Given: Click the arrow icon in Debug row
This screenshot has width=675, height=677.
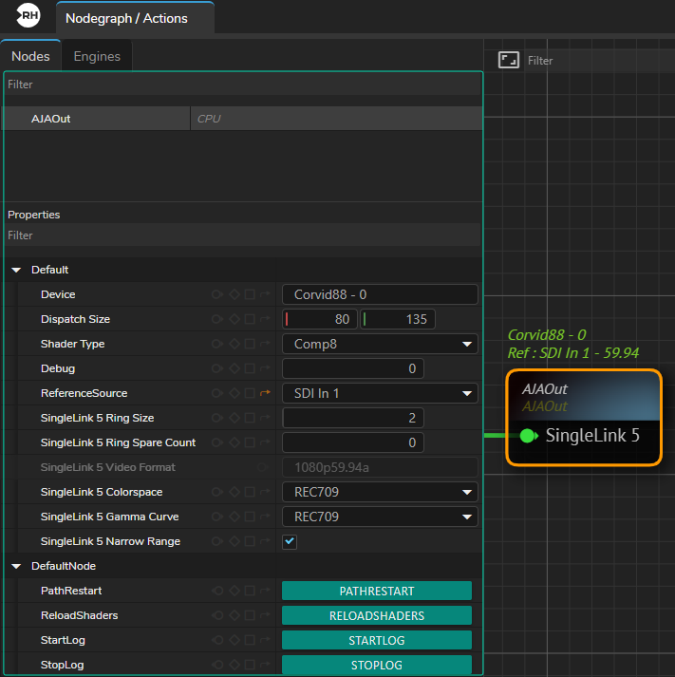Looking at the screenshot, I should [x=265, y=368].
